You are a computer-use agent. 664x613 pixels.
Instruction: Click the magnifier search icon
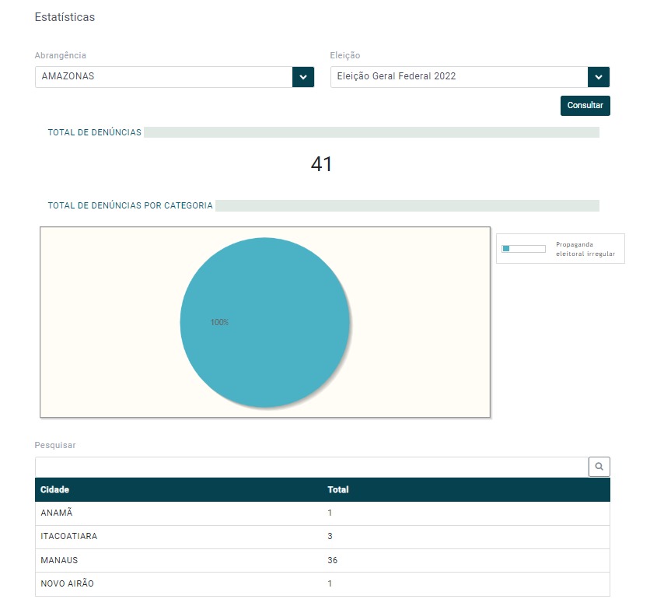pos(599,467)
